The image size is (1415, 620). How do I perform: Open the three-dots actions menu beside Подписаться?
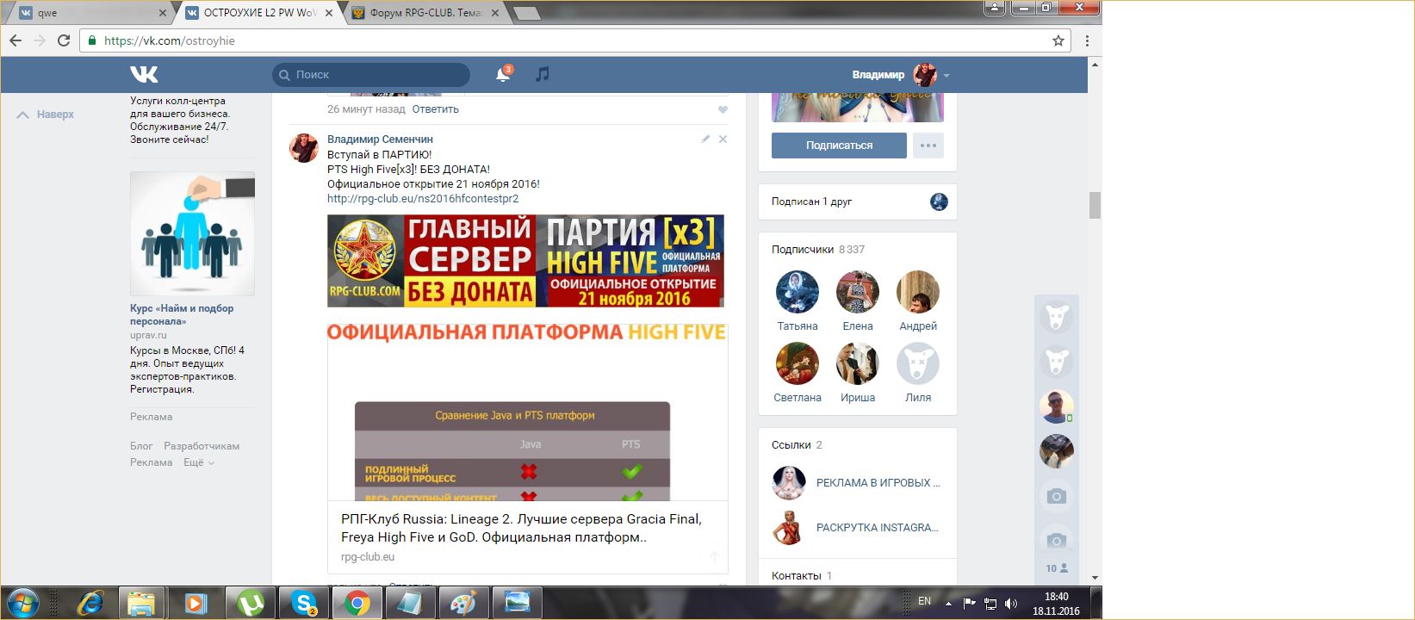pos(928,146)
